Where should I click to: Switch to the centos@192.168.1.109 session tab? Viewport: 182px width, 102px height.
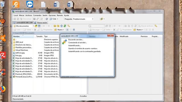coord(23,23)
